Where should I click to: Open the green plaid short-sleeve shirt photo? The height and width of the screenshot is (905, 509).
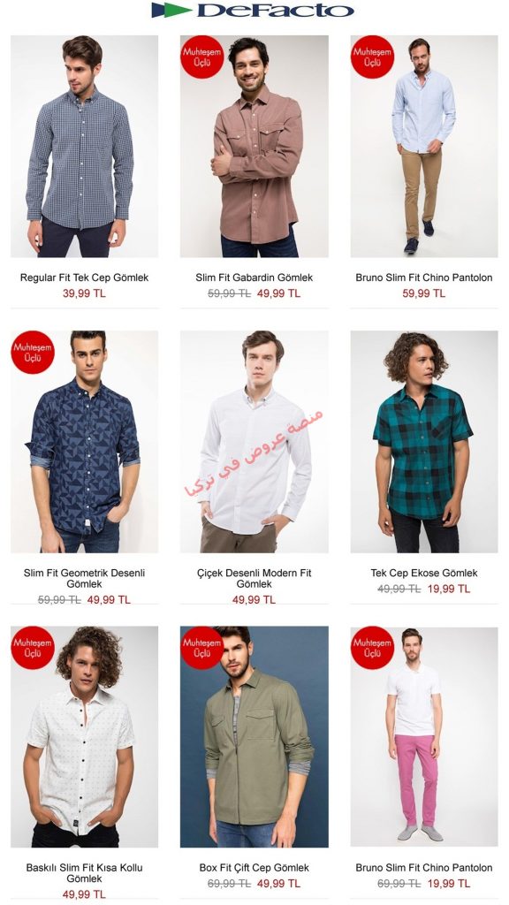424,442
